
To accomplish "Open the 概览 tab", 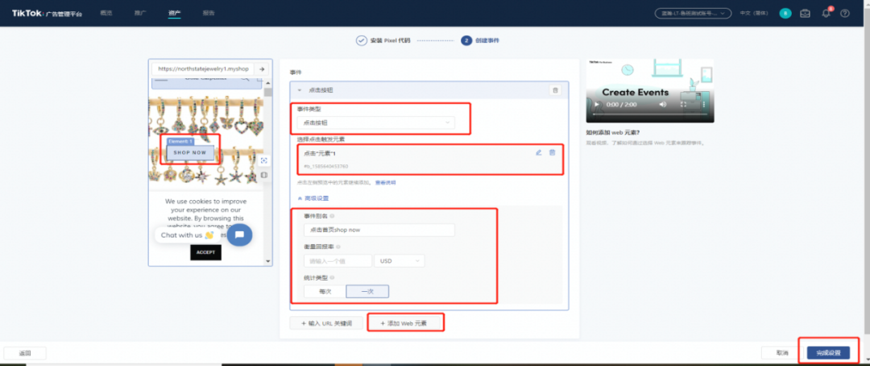I will pos(106,13).
